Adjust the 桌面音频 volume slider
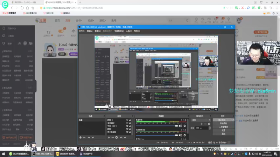The width and height of the screenshot is (280, 157). click(157, 126)
